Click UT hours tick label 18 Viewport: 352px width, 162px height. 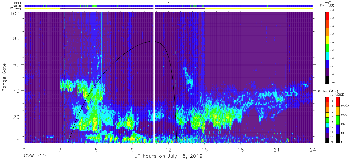point(241,150)
